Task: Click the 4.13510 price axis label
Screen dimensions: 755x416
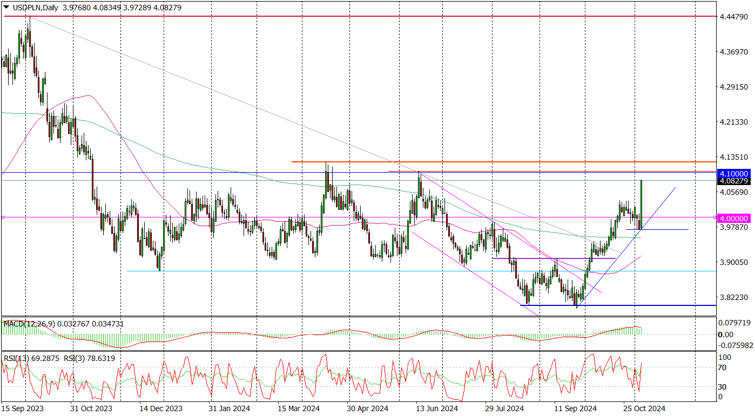Action: [733, 157]
